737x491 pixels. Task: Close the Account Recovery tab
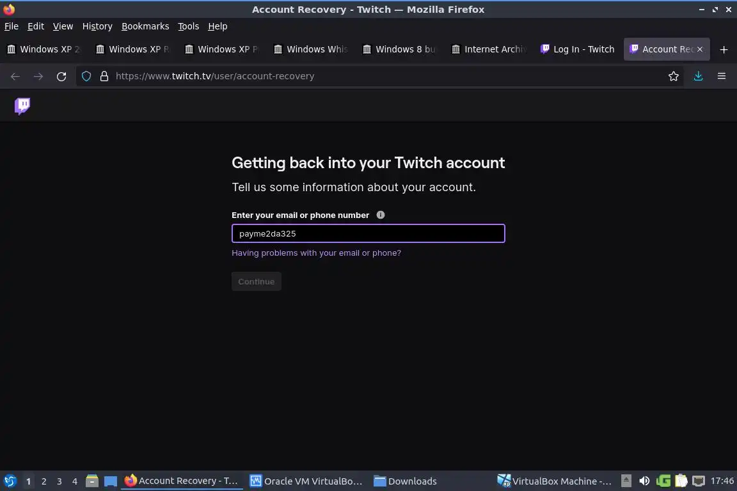pos(699,49)
